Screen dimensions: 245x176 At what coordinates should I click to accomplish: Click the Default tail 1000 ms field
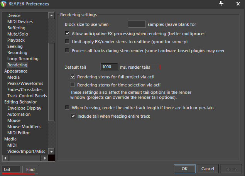pos(109,67)
